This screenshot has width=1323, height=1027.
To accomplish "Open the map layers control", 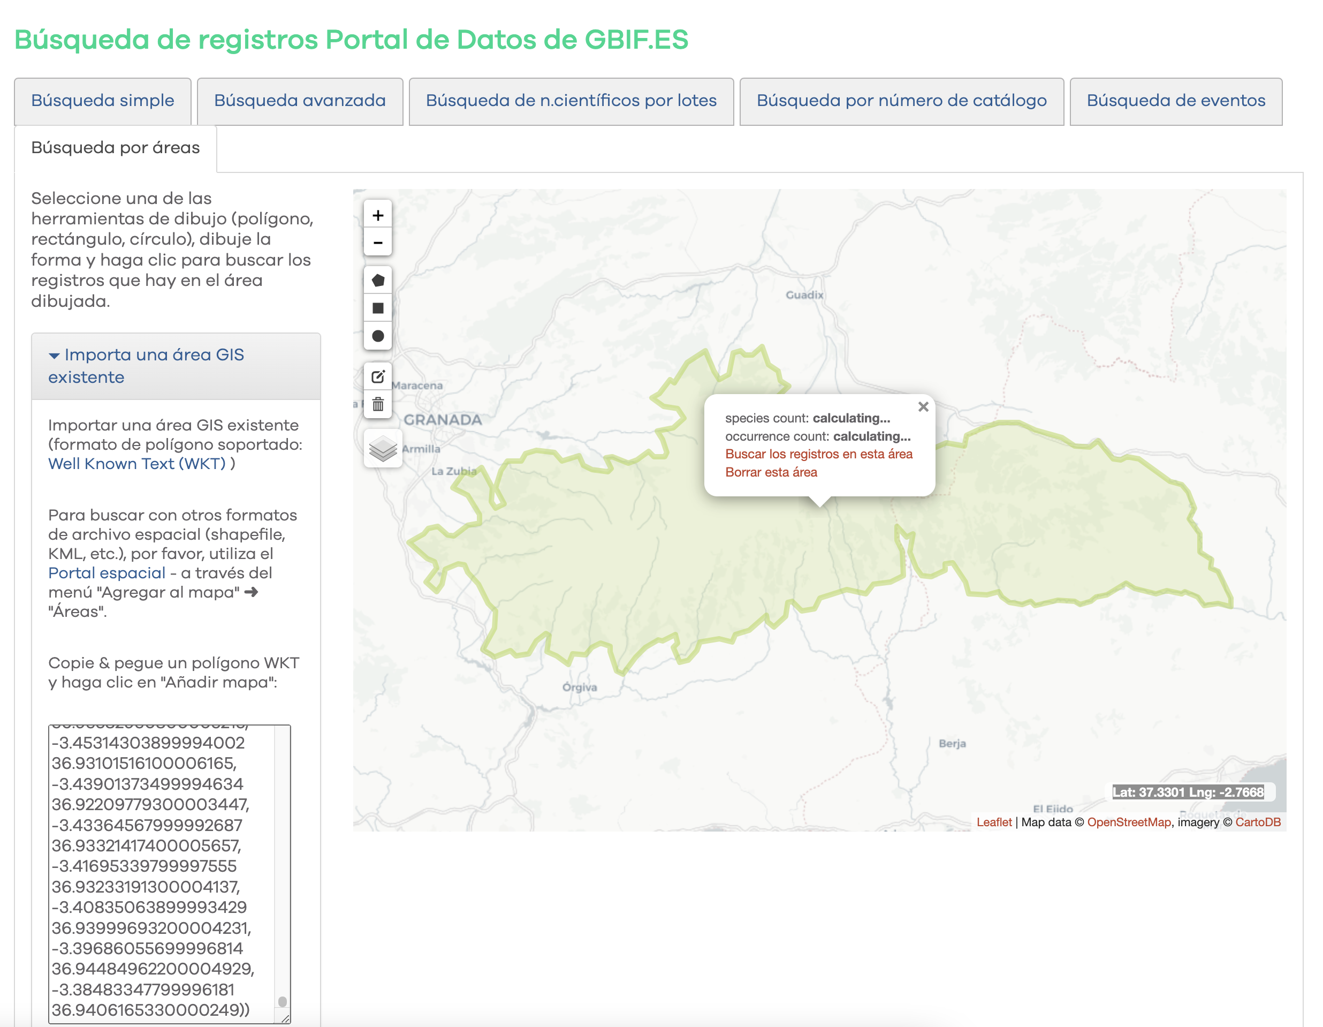I will click(x=383, y=449).
